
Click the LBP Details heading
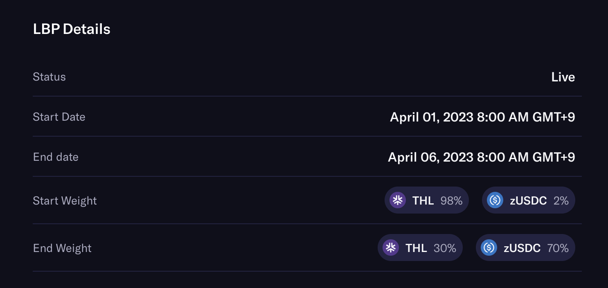(72, 29)
